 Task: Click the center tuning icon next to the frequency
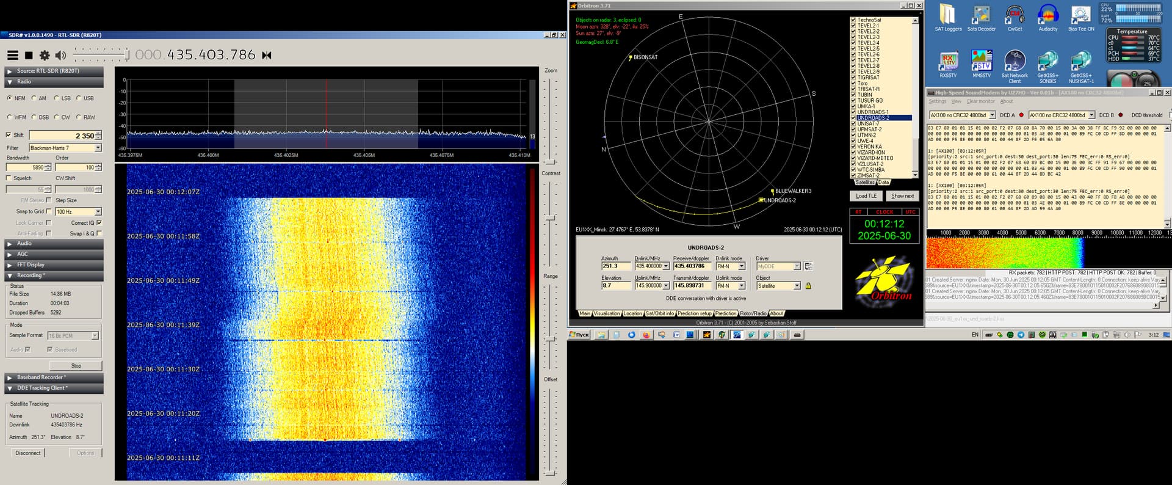coord(267,55)
